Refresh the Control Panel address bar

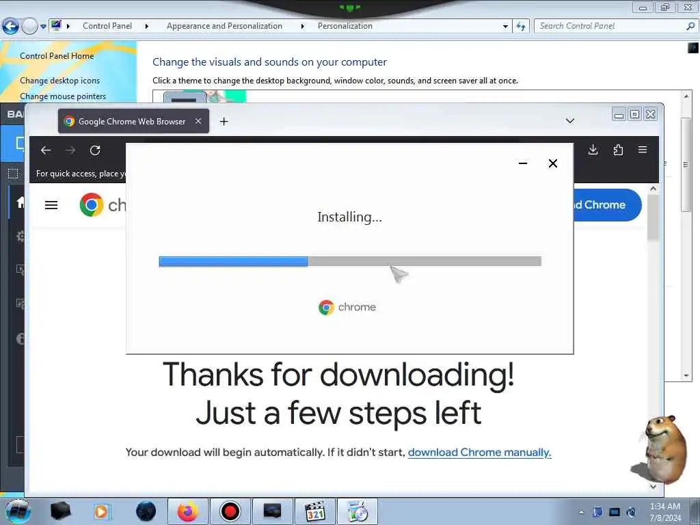[x=520, y=27]
